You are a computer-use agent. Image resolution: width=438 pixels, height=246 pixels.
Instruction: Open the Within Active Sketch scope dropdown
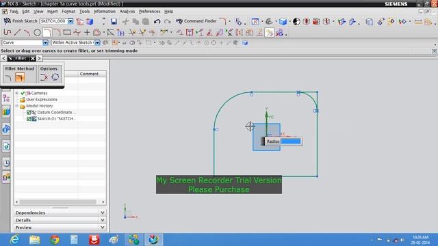97,42
